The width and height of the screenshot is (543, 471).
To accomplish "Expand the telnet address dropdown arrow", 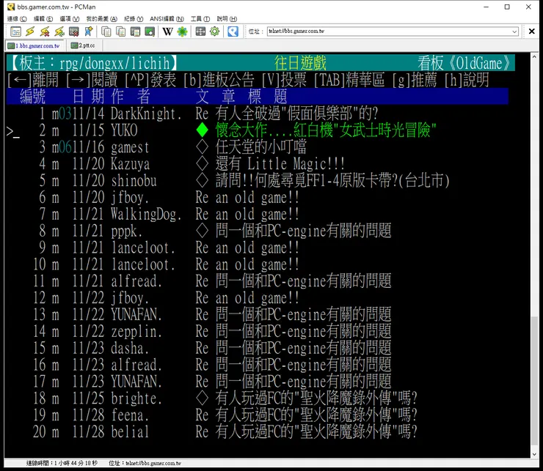I will [514, 31].
